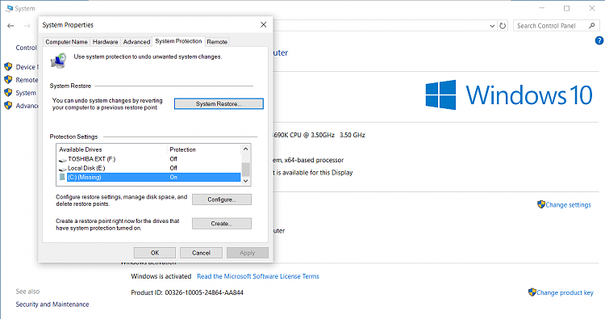The width and height of the screenshot is (605, 319).
Task: Click the Search Control Panel field
Action: click(x=556, y=26)
